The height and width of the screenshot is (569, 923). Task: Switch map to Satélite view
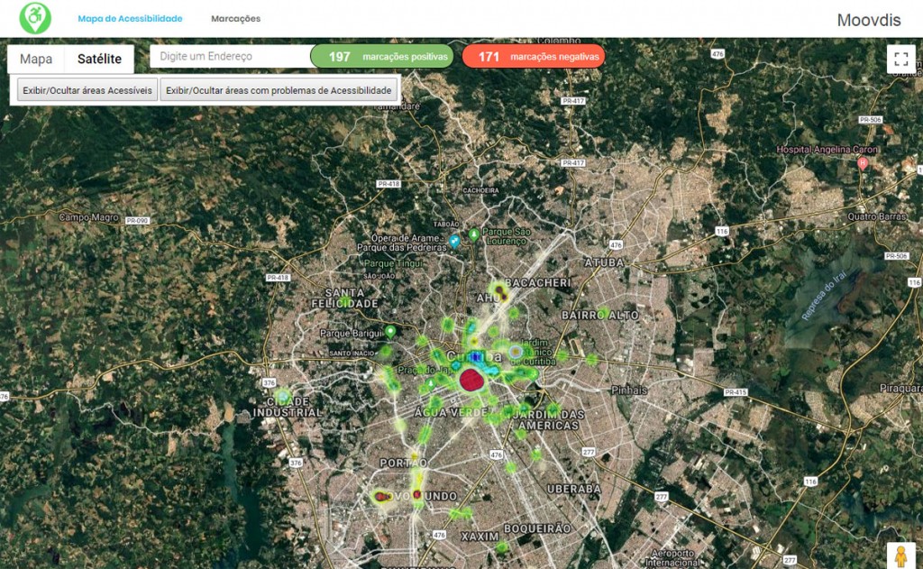pos(99,60)
